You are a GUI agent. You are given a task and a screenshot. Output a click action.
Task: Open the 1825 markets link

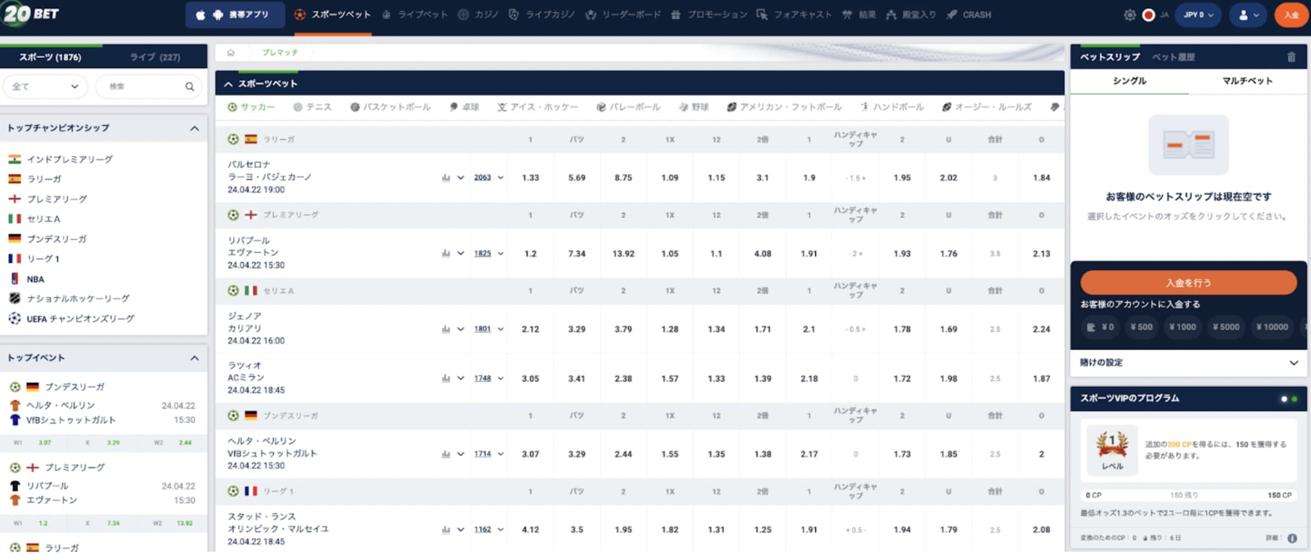482,253
